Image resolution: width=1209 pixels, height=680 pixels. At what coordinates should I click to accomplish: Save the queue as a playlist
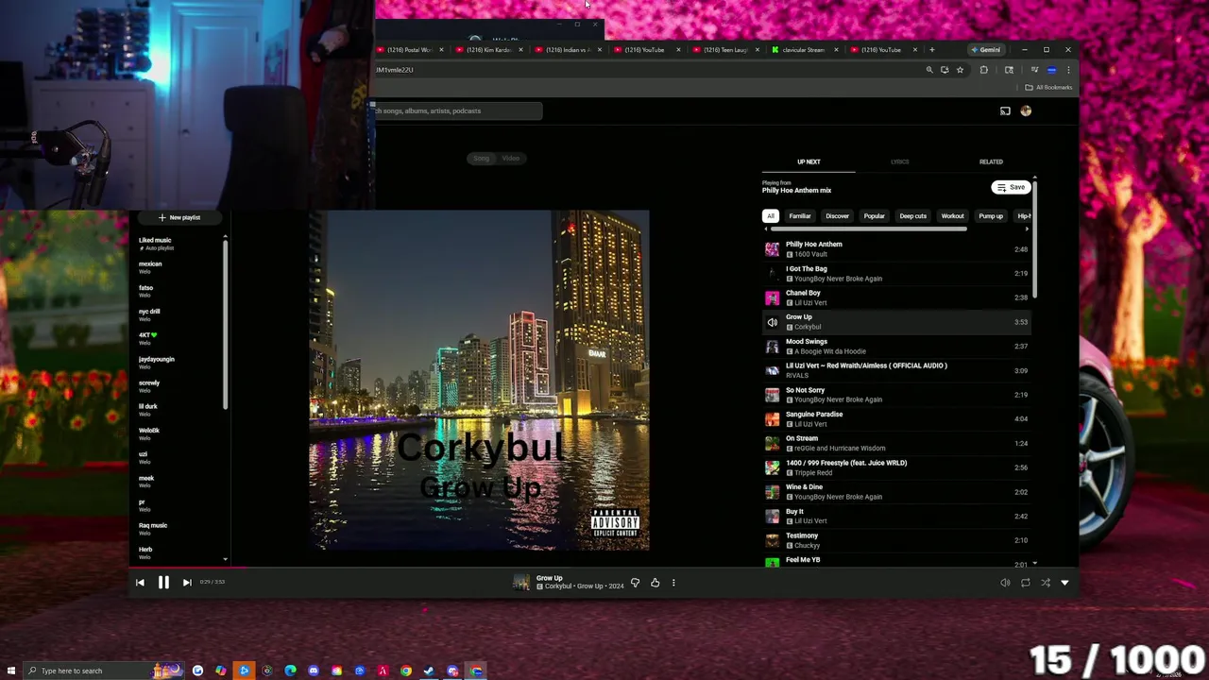[1010, 187]
